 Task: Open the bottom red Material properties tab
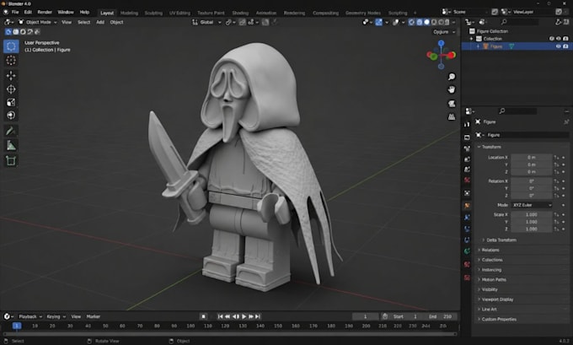click(467, 278)
